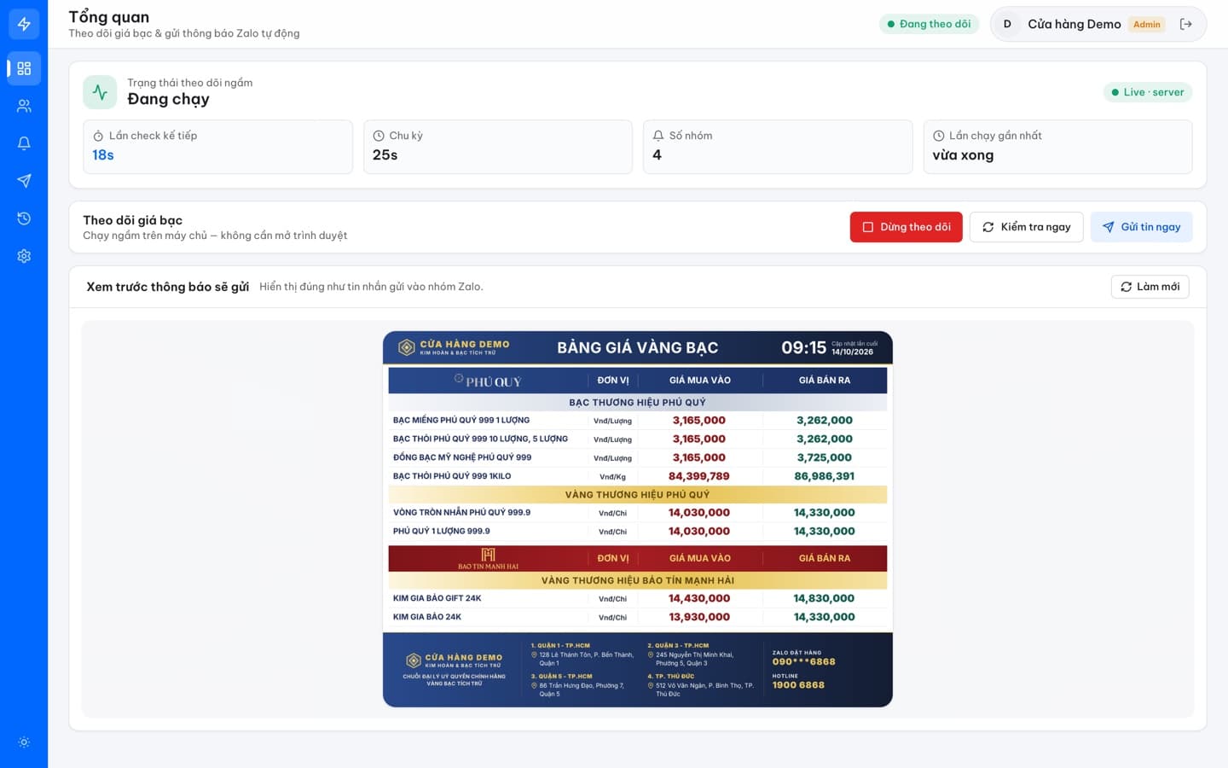Click the Gửi tin ngay button
The width and height of the screenshot is (1228, 768).
pos(1141,227)
